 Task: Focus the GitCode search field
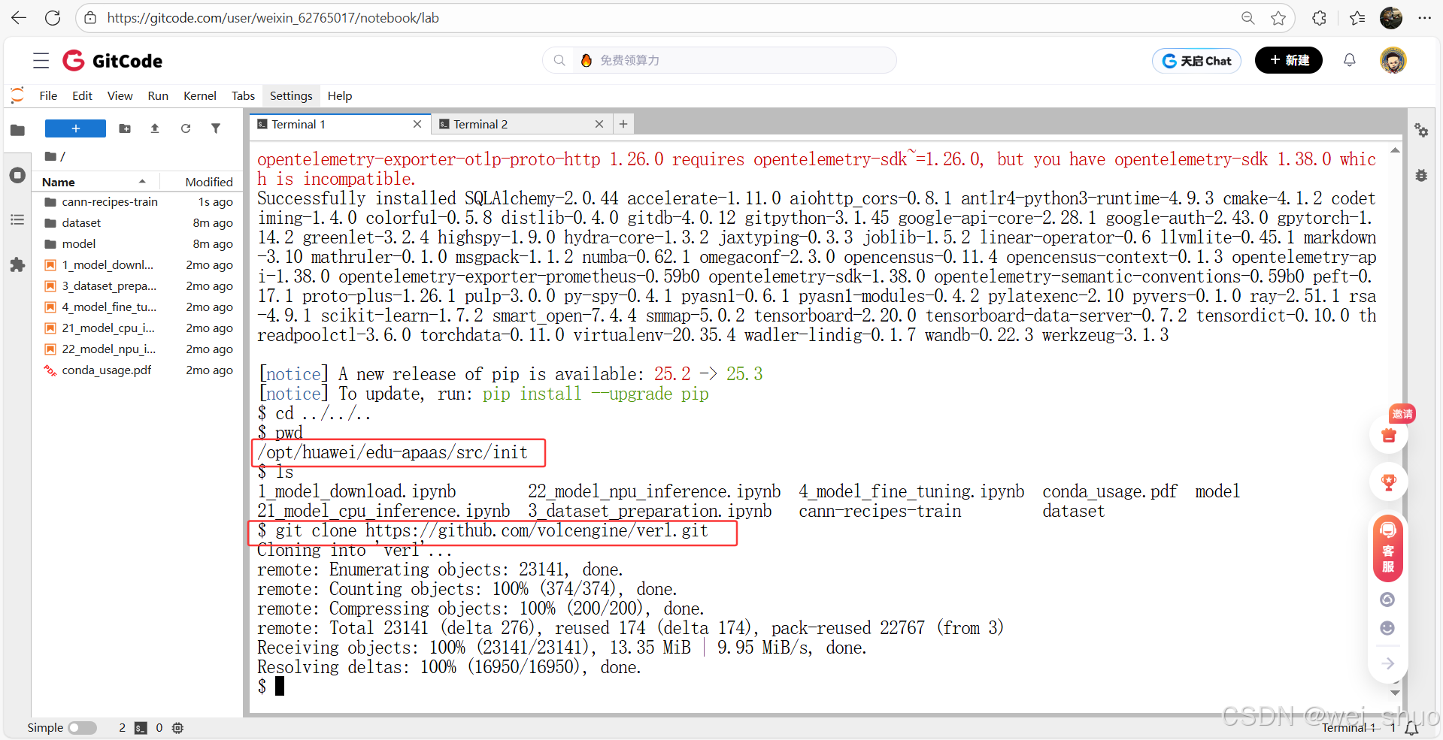[x=720, y=60]
